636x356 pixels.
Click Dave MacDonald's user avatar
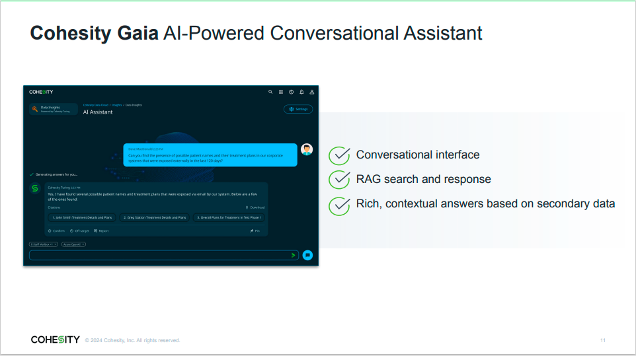click(307, 149)
